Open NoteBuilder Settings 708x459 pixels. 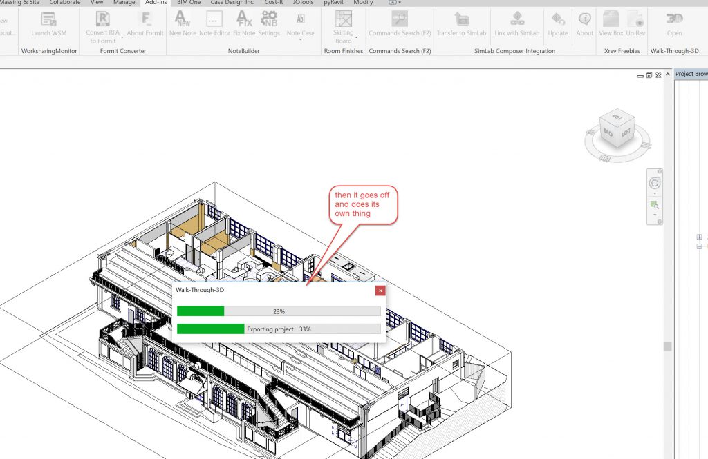tap(269, 23)
